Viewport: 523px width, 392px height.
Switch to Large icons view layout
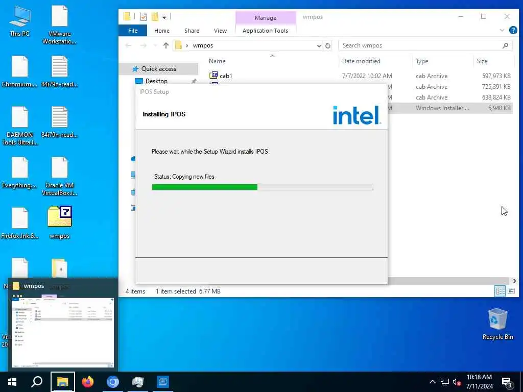tap(511, 291)
